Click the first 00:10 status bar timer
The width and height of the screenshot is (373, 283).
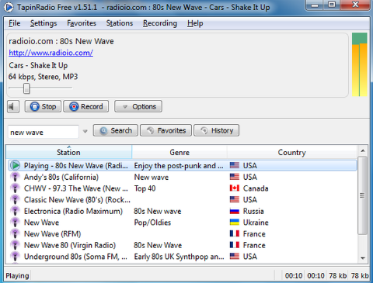pos(294,276)
